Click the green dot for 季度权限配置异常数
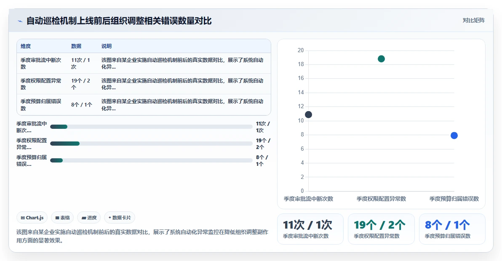Screen dimensions: 502x261 (x=381, y=59)
